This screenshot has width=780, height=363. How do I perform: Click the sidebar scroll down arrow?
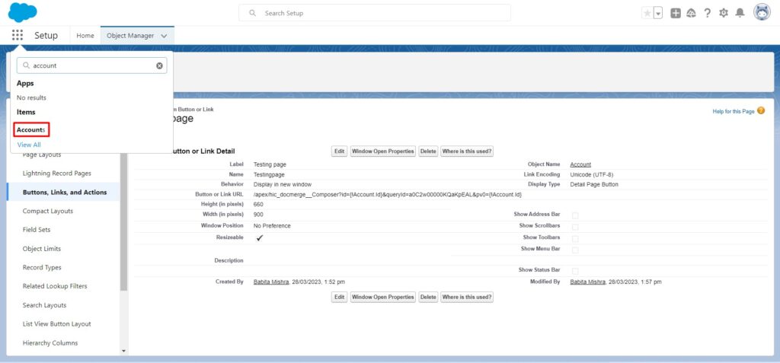[124, 351]
